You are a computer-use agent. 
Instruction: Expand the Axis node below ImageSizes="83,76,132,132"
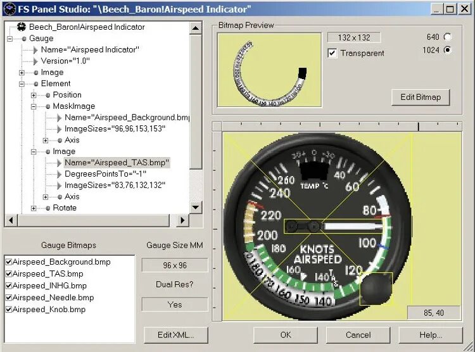46,197
